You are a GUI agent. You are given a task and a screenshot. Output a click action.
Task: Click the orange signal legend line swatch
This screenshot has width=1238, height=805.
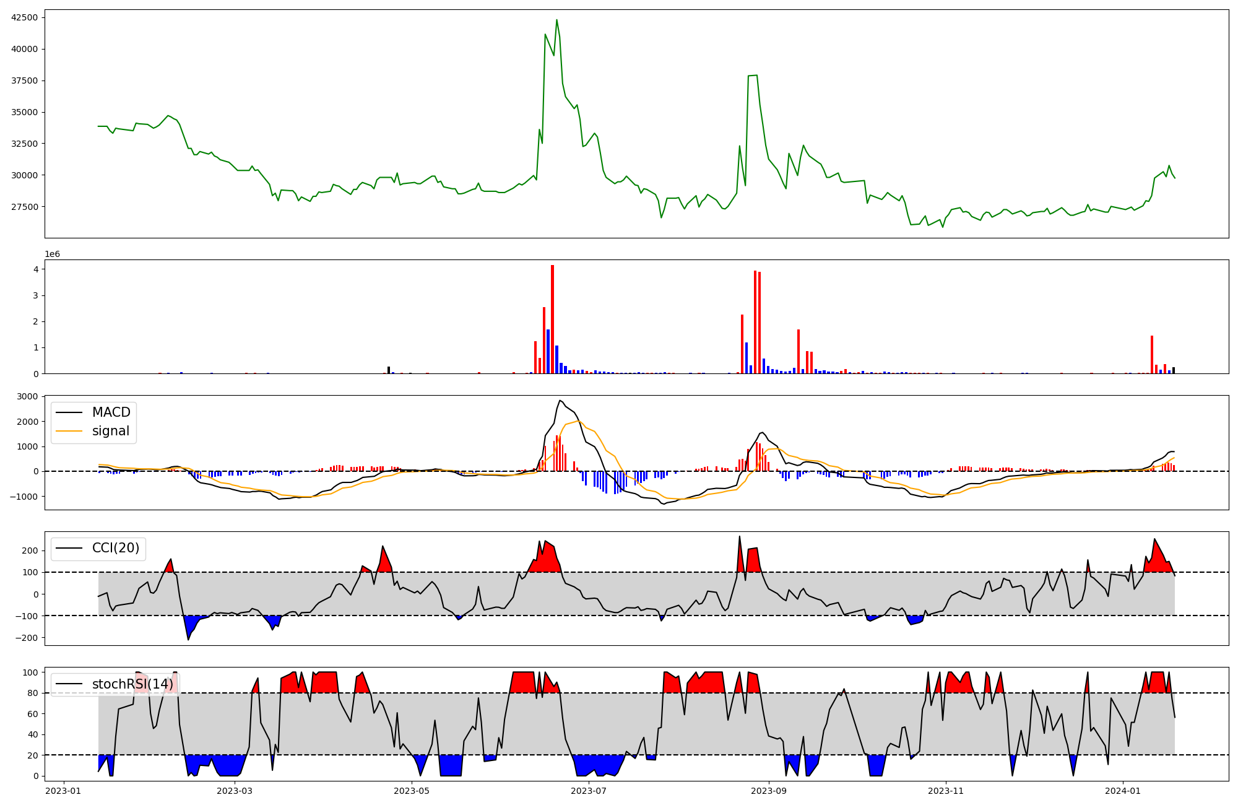click(69, 431)
